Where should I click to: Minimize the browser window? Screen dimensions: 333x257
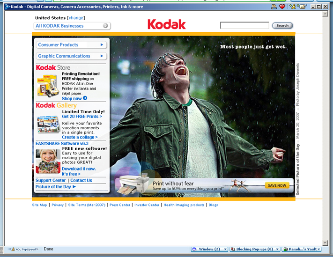coord(313,7)
